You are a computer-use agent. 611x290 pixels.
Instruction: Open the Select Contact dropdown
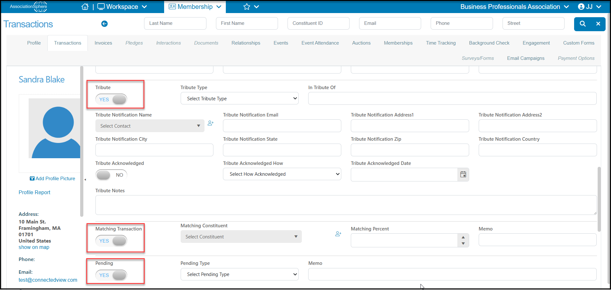click(150, 126)
